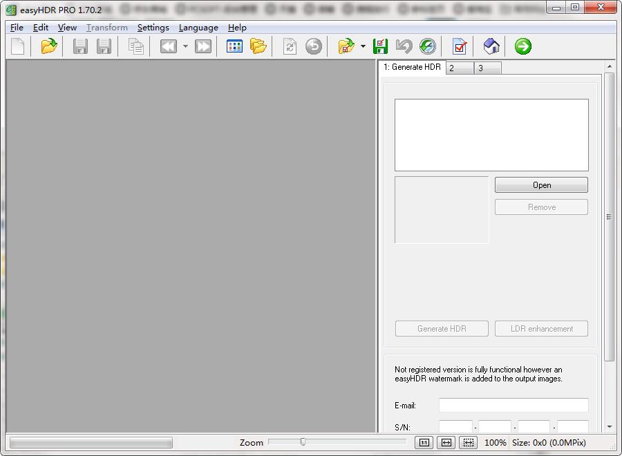This screenshot has width=622, height=456.
Task: Click the right panel scrollbar down arrow
Action: coord(610,427)
